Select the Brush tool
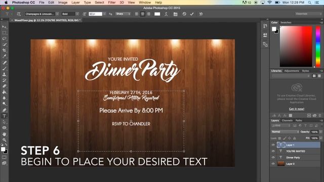The height and width of the screenshot is (182, 324). tap(4, 68)
